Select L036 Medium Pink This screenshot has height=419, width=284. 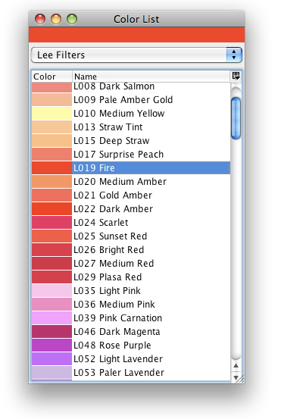[131, 304]
